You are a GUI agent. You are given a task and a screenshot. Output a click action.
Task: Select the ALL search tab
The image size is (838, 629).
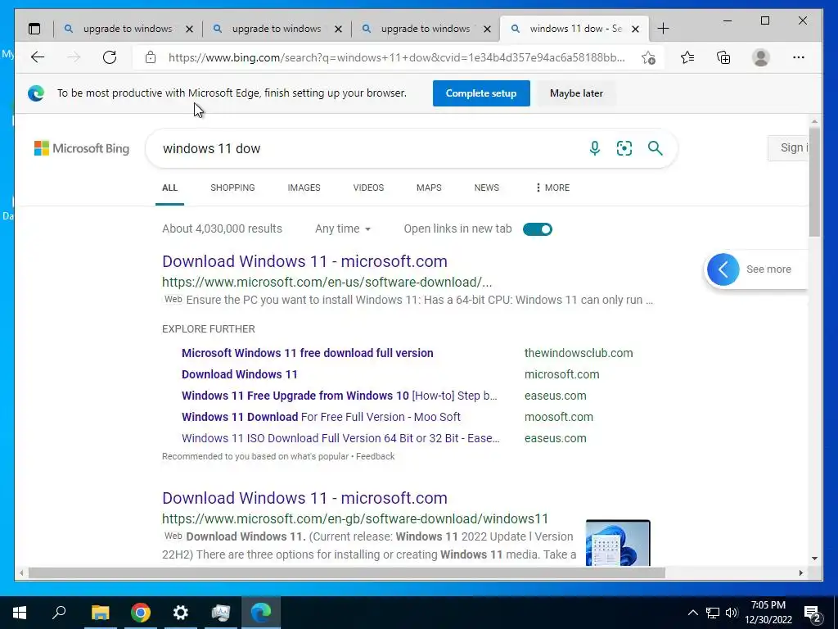click(x=169, y=188)
